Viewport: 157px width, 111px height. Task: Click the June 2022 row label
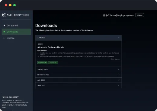point(41,85)
